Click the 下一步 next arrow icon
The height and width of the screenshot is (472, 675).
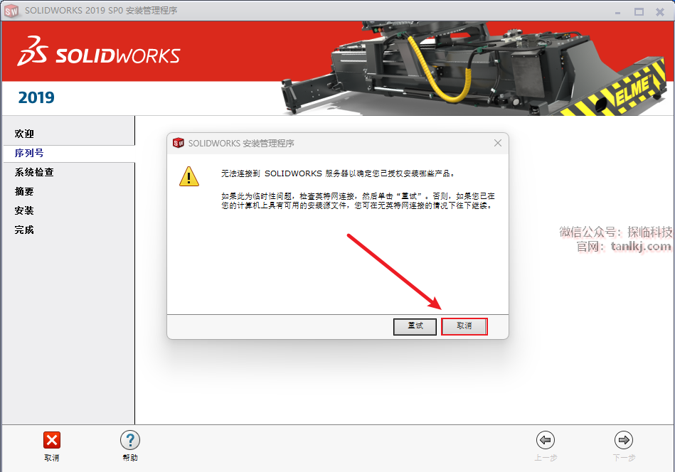tap(624, 440)
